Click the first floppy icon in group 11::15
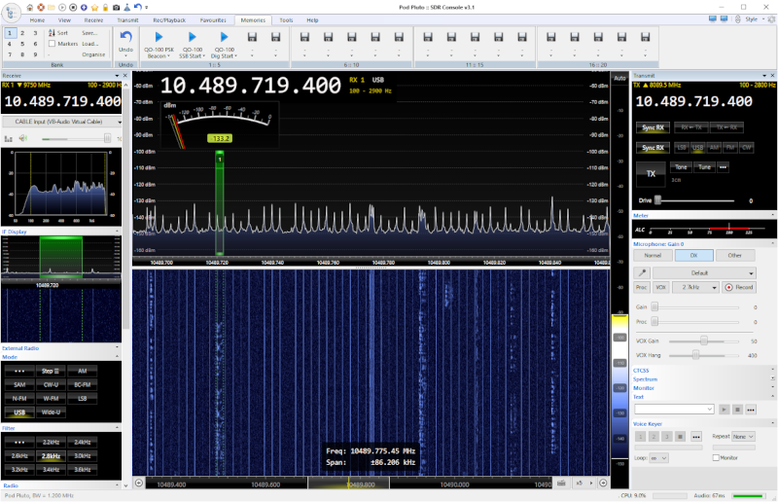 428,37
